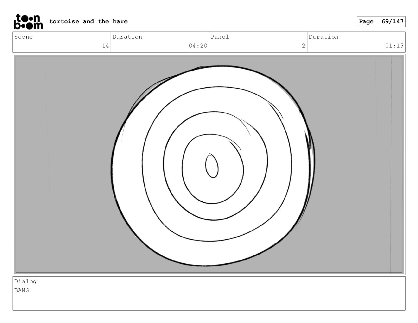Click the 'Dialog' label

coord(25,282)
